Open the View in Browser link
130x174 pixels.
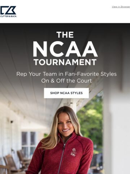121,7
